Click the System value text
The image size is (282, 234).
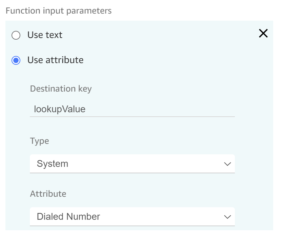[x=53, y=164]
